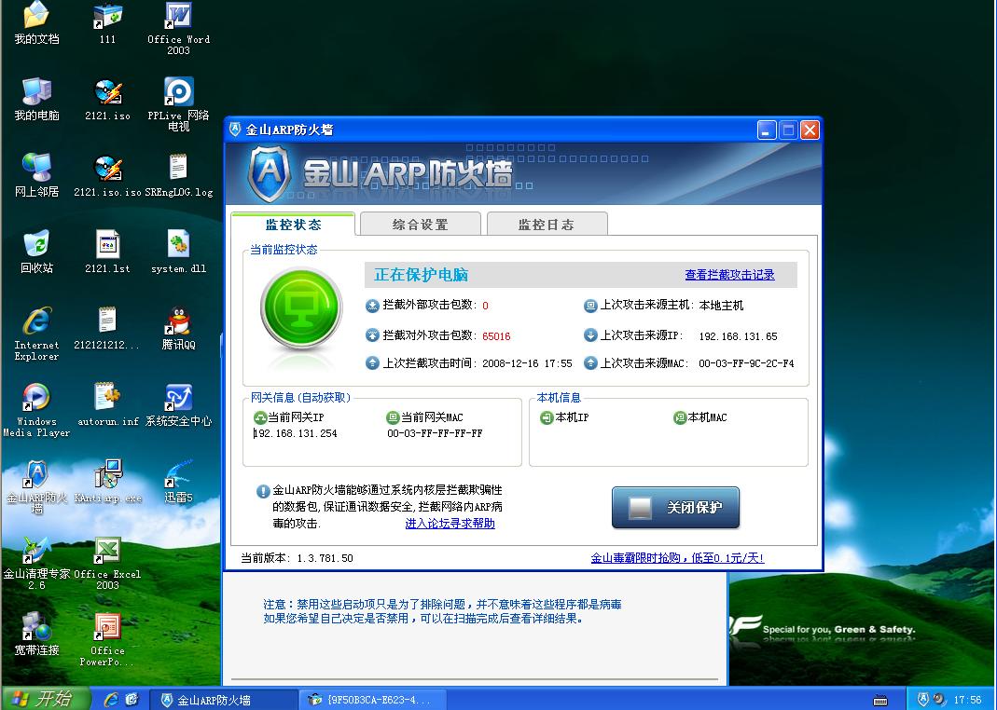Click the source MAC 00-03-FF-9C-2C-F4
The height and width of the screenshot is (710, 997).
pos(746,363)
